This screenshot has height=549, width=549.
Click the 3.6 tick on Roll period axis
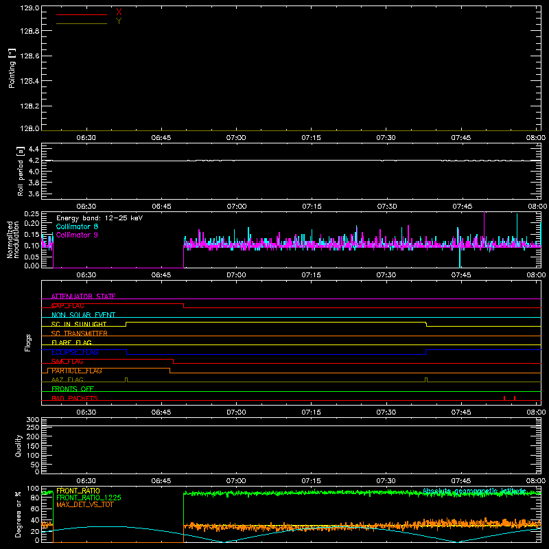tap(34, 194)
